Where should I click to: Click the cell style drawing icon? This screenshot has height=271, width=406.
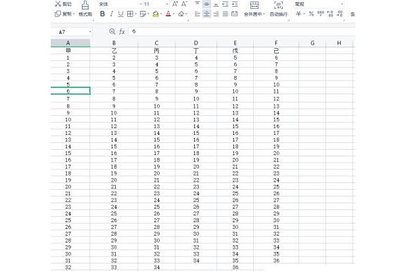(x=143, y=14)
